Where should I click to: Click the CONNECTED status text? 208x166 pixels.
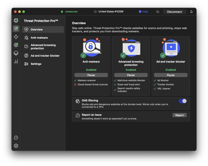click(x=71, y=12)
